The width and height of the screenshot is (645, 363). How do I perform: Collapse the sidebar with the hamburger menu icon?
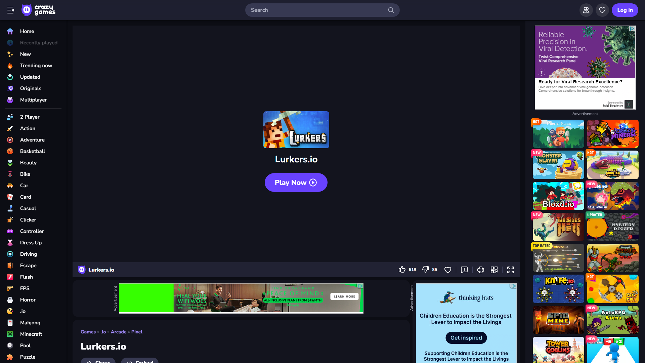point(10,10)
